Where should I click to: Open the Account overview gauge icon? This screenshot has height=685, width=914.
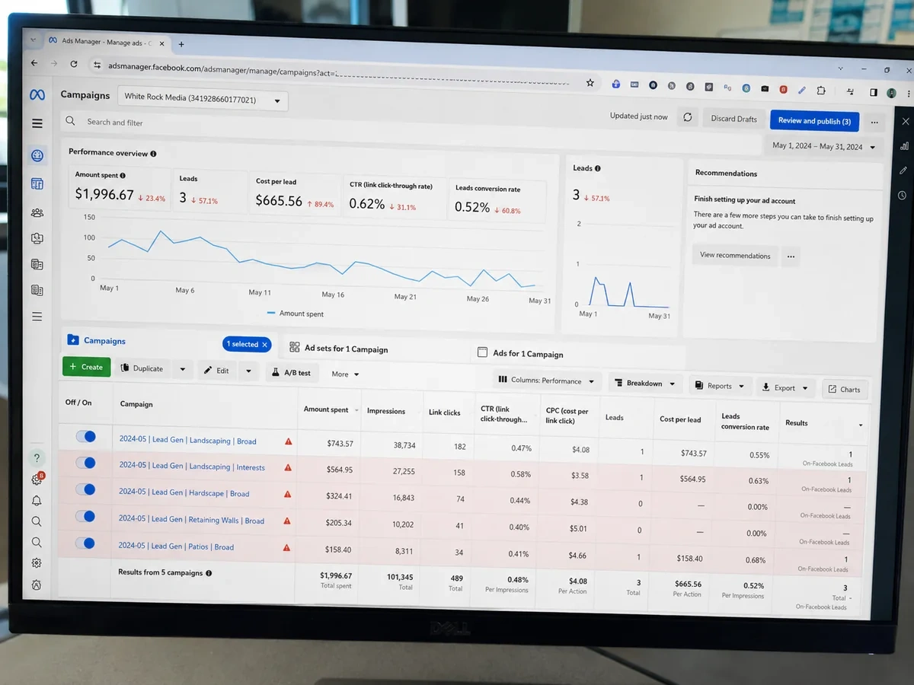click(x=37, y=156)
